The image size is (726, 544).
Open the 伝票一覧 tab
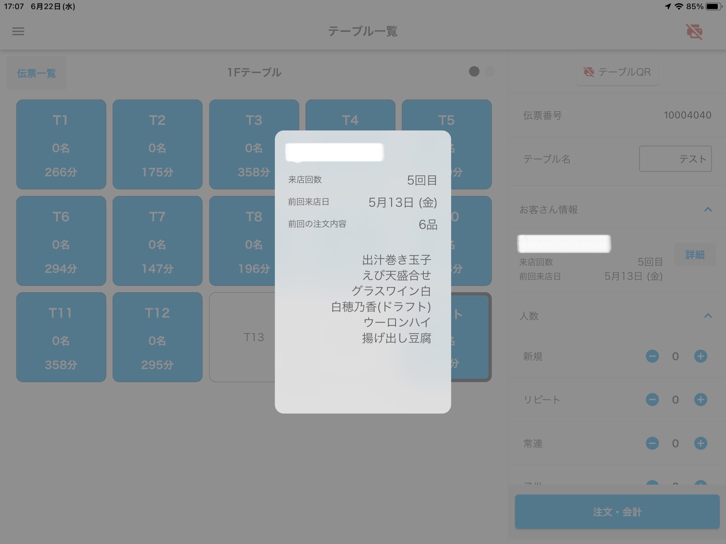pyautogui.click(x=37, y=73)
